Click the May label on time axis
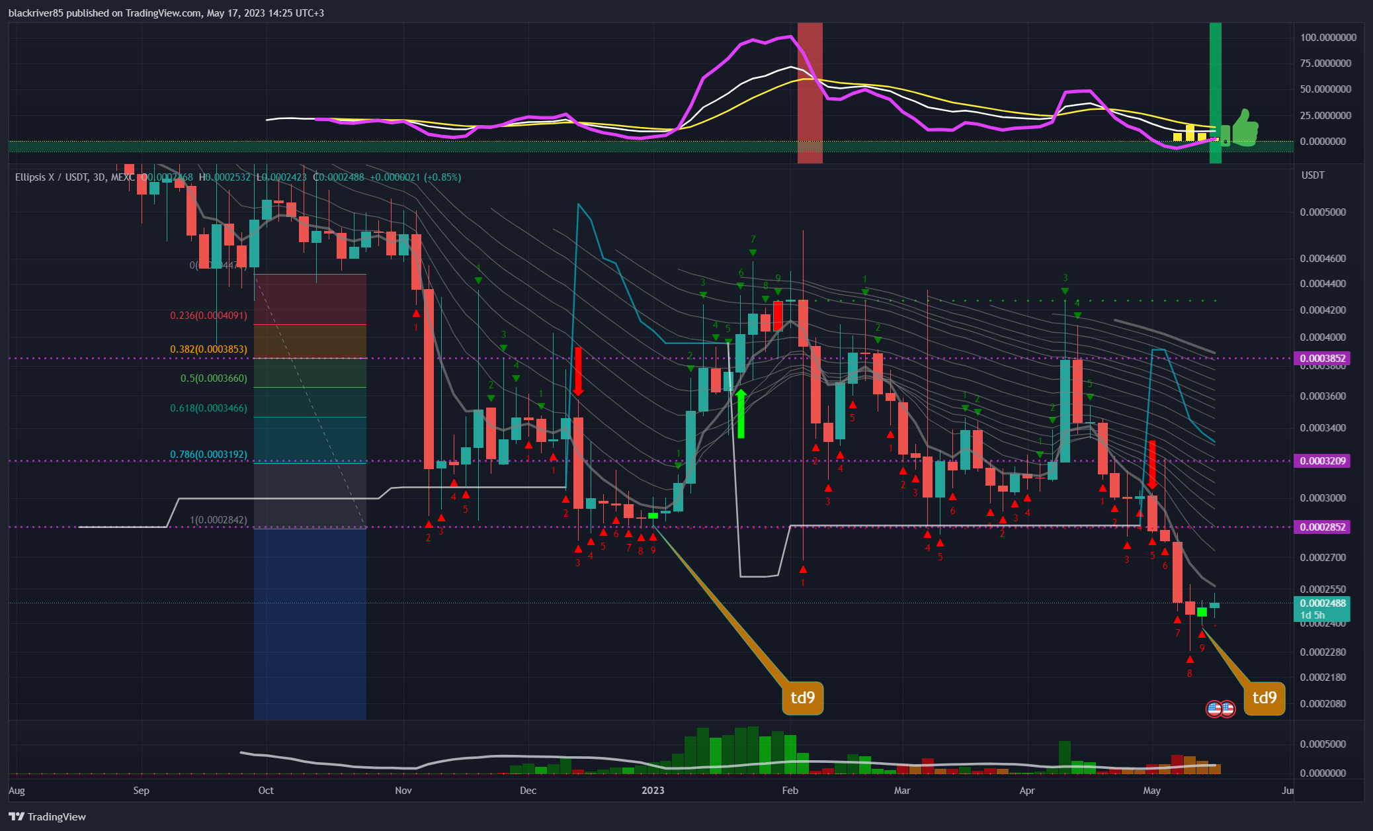This screenshot has height=831, width=1373. (x=1152, y=791)
